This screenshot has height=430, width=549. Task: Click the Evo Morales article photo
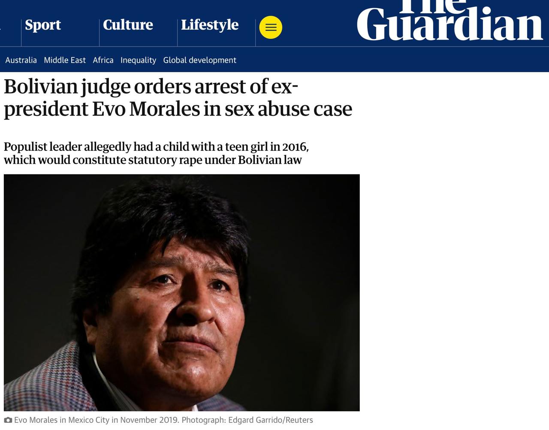182,293
